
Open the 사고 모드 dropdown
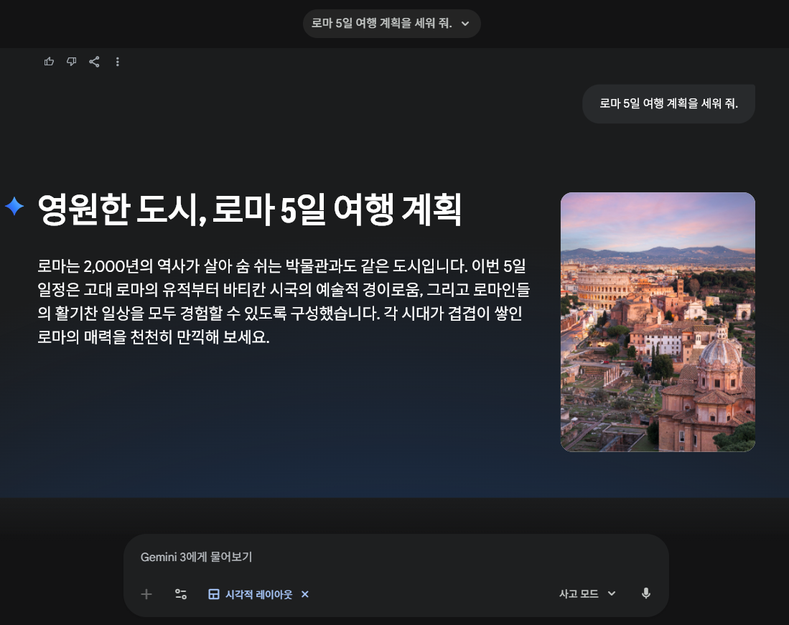pos(579,593)
